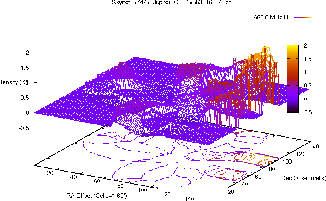Click Dec Offset axis tick 20
326x201 pixels.
point(231,192)
